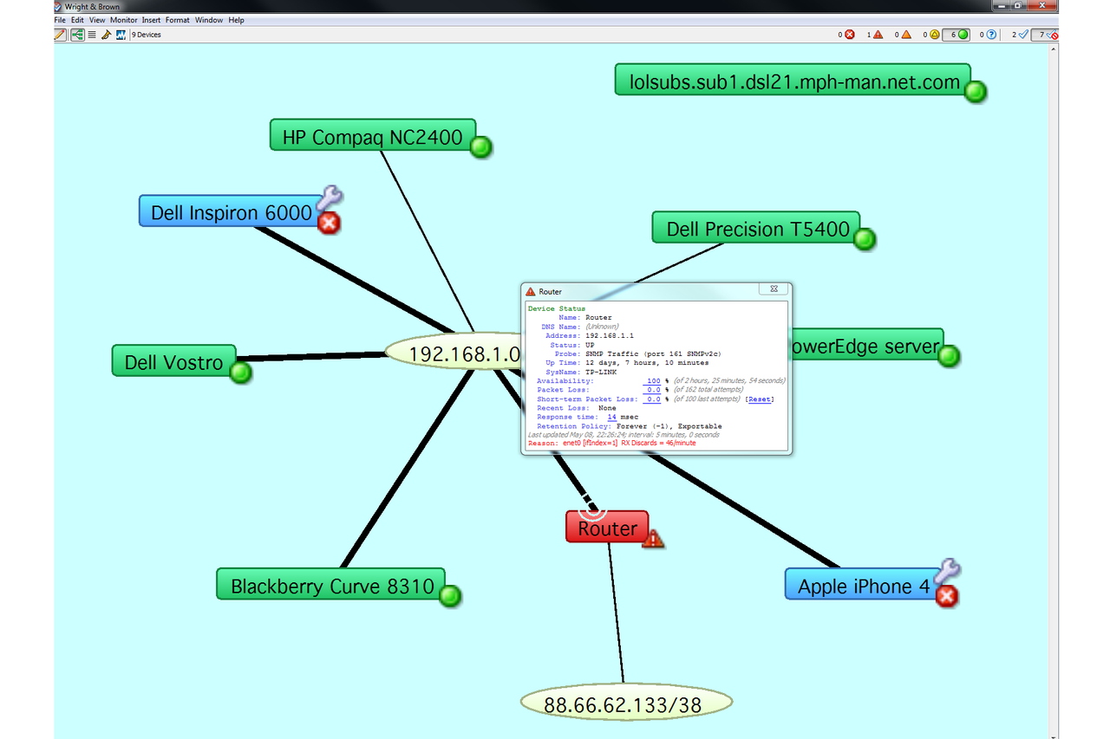
Task: Switch to the list view icon
Action: [x=92, y=35]
